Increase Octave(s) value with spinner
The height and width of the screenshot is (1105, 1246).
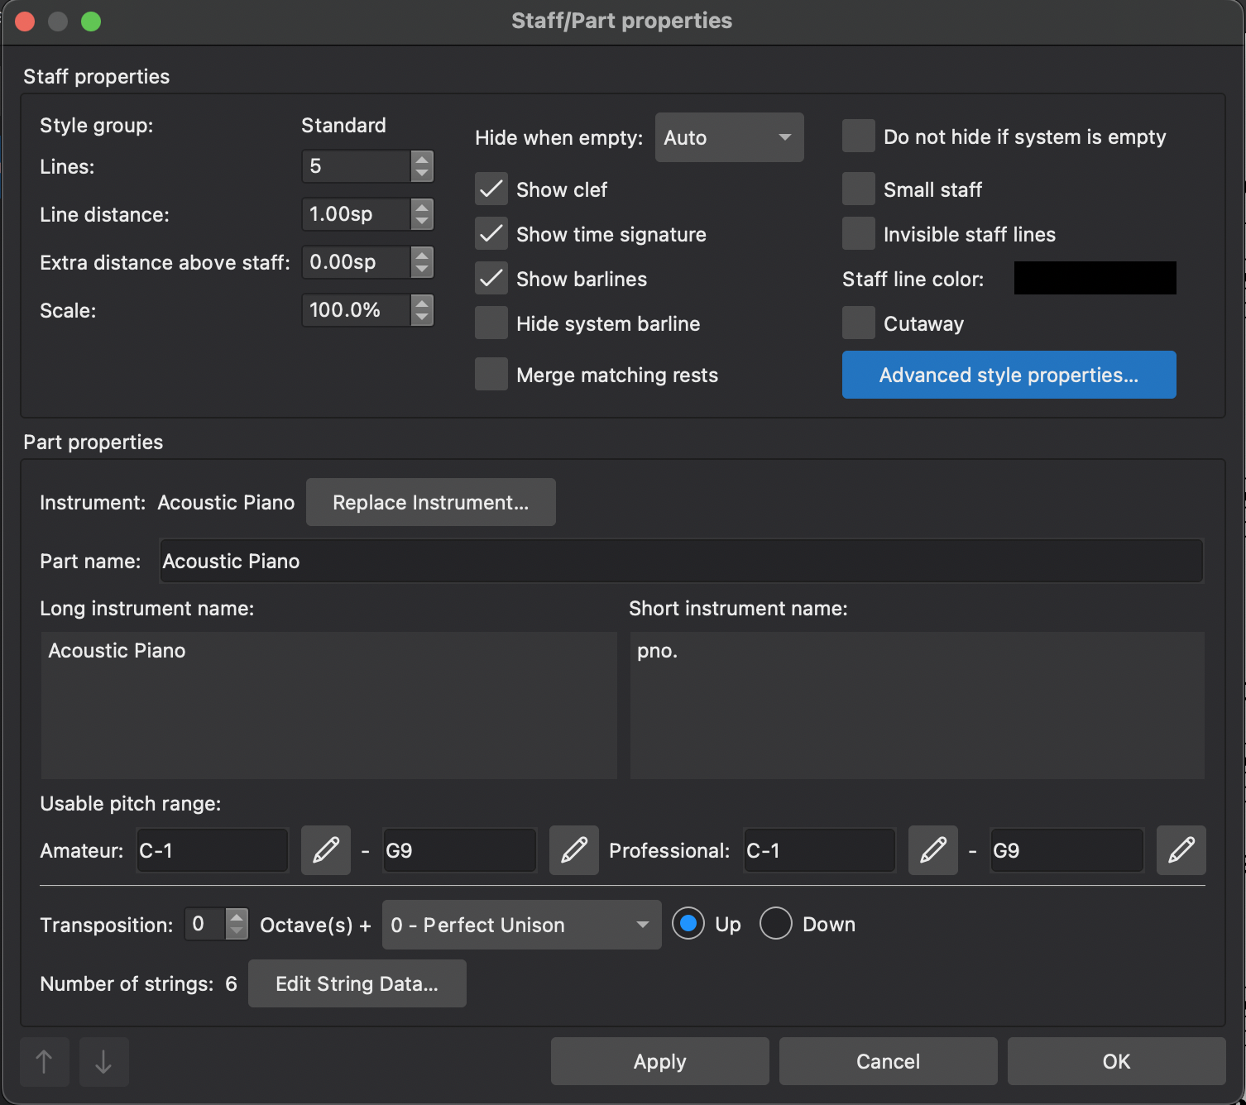pos(237,918)
